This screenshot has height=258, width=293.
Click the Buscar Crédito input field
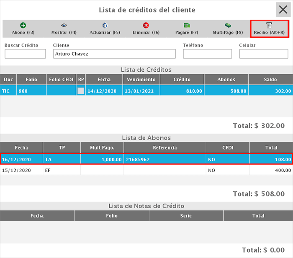tap(25, 54)
